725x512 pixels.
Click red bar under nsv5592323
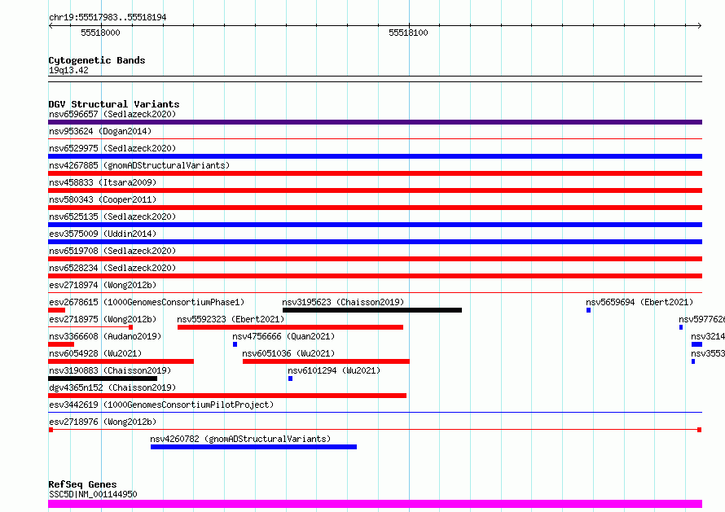tap(290, 327)
